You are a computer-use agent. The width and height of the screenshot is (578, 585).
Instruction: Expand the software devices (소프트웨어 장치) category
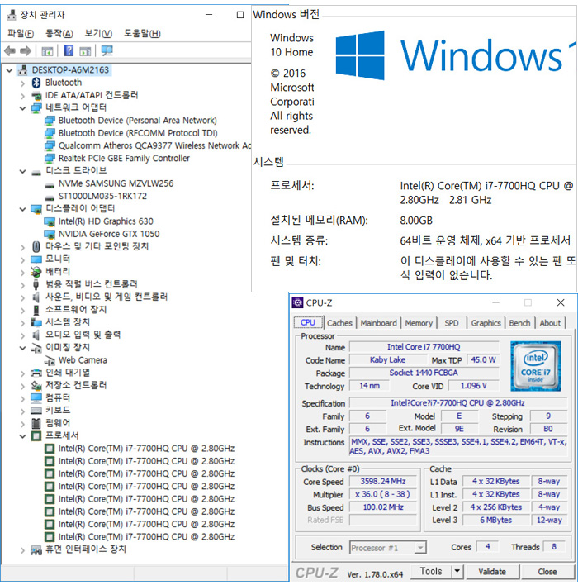(23, 310)
